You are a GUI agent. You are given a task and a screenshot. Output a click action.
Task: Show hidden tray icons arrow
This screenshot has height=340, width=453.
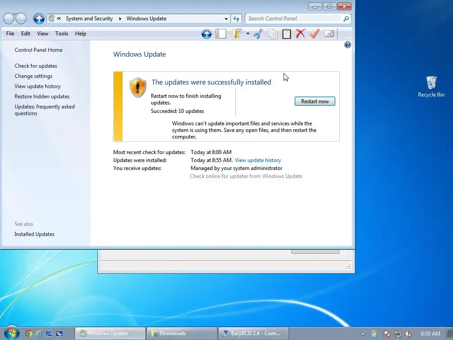coord(363,334)
